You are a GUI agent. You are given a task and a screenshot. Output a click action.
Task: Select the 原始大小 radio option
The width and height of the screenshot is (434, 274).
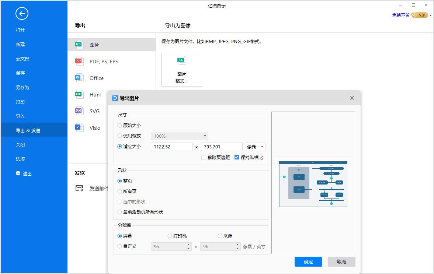pos(119,125)
